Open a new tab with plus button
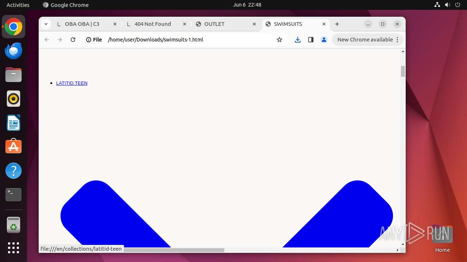The height and width of the screenshot is (262, 467). (x=337, y=24)
